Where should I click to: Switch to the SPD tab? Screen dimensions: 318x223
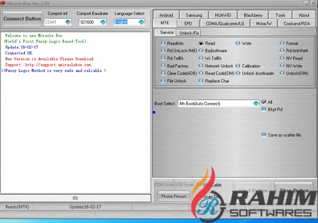point(188,23)
